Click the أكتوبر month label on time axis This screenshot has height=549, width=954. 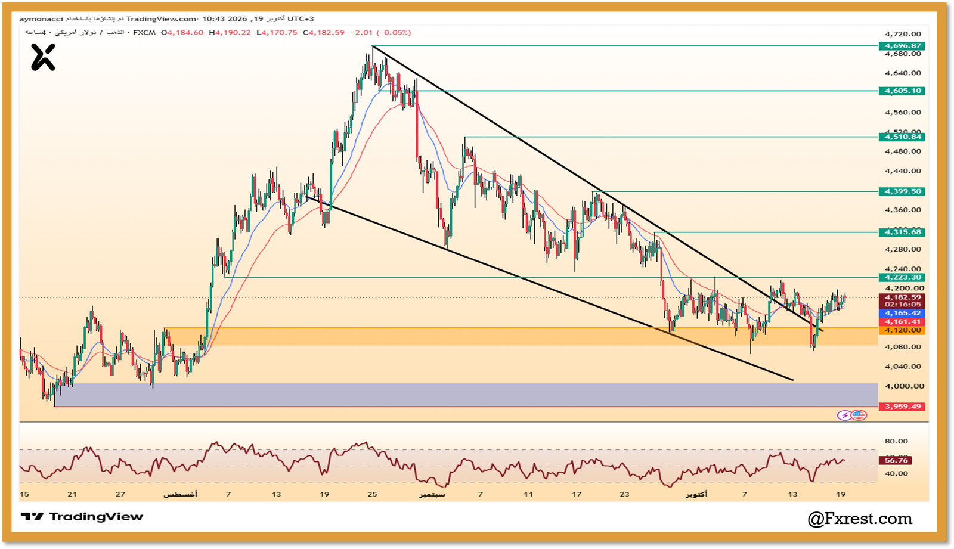[x=696, y=495]
